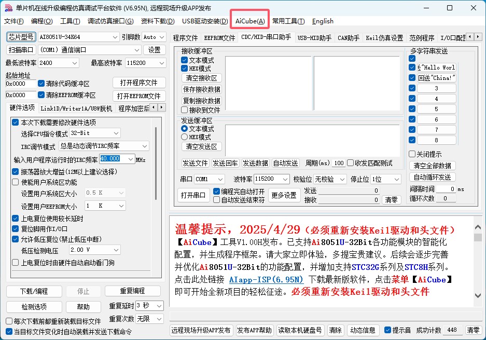This screenshot has height=340, width=486.
Task: Open IRC调节模式 dropdown
Action: point(104,146)
